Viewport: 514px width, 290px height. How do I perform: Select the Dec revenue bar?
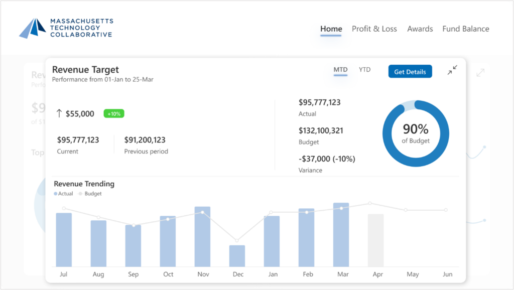(237, 256)
